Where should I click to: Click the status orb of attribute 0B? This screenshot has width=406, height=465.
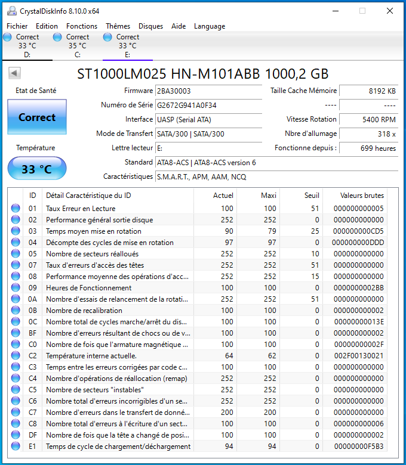[16, 310]
